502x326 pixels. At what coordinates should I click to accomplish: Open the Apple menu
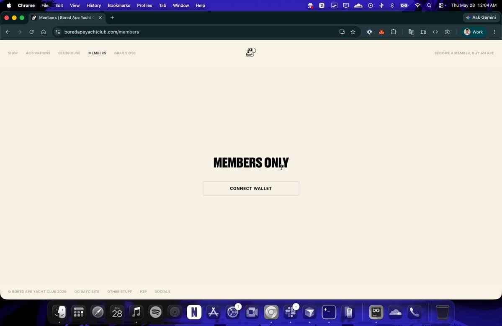coord(9,5)
